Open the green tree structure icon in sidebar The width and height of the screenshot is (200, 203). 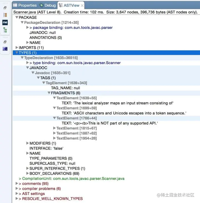(5, 30)
